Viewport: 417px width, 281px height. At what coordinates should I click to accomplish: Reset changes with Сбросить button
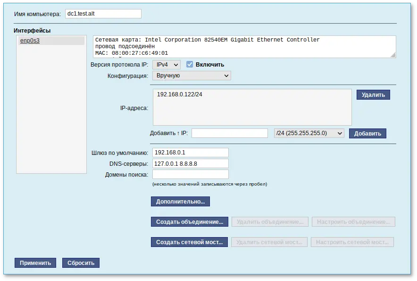(81, 263)
